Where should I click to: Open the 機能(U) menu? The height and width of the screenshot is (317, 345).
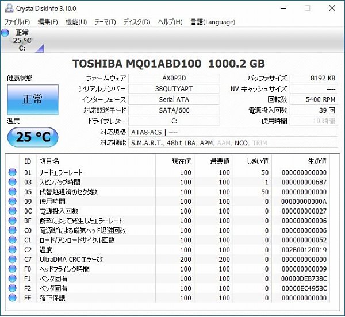[76, 22]
